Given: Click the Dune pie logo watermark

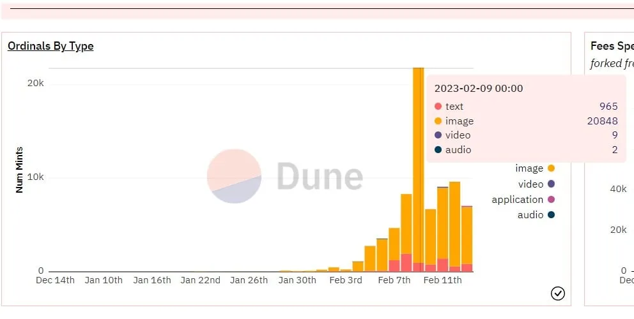Looking at the screenshot, I should click(x=235, y=176).
